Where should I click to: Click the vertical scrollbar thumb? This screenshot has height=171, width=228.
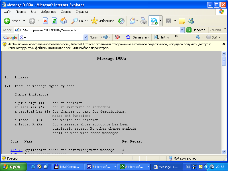[224, 61]
